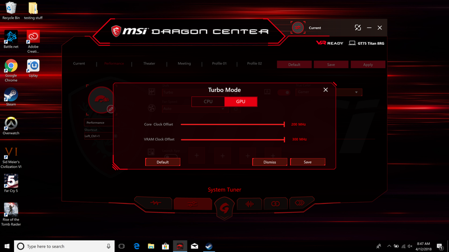Viewport: 449px width, 252px height.
Task: Show hidden system tray icons
Action: tap(389, 246)
